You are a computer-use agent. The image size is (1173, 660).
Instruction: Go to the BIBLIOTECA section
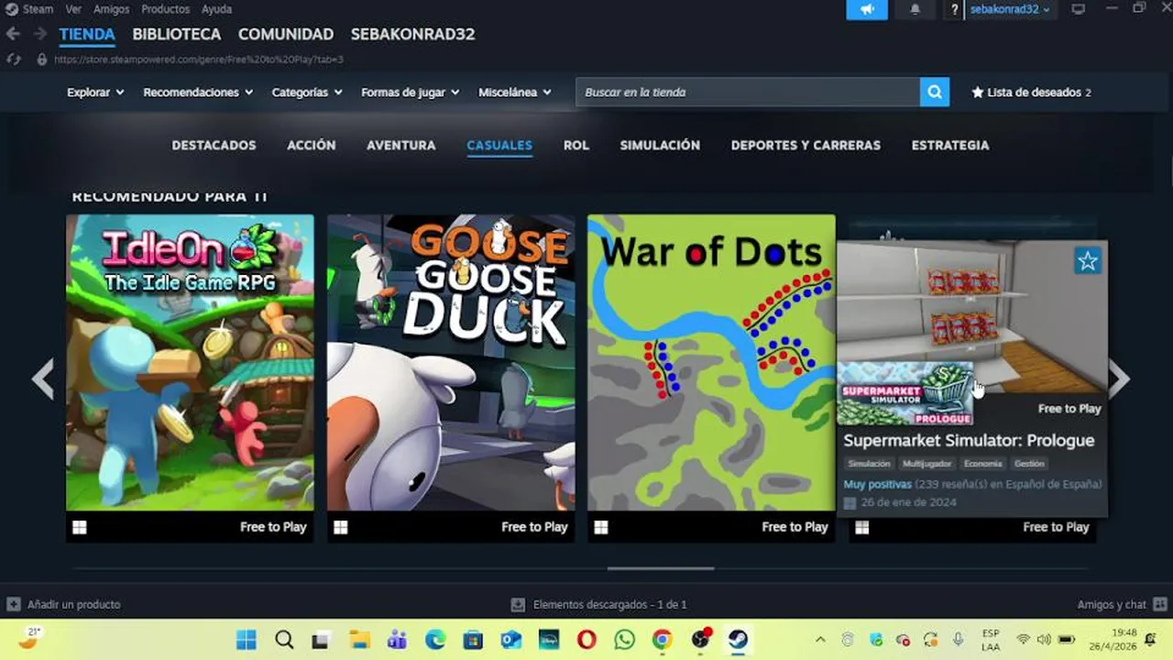point(177,34)
